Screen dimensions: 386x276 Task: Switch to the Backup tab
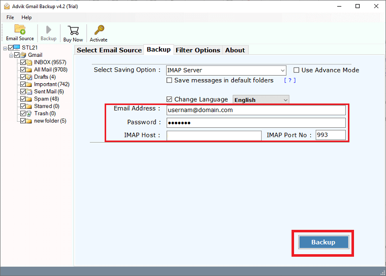click(158, 49)
